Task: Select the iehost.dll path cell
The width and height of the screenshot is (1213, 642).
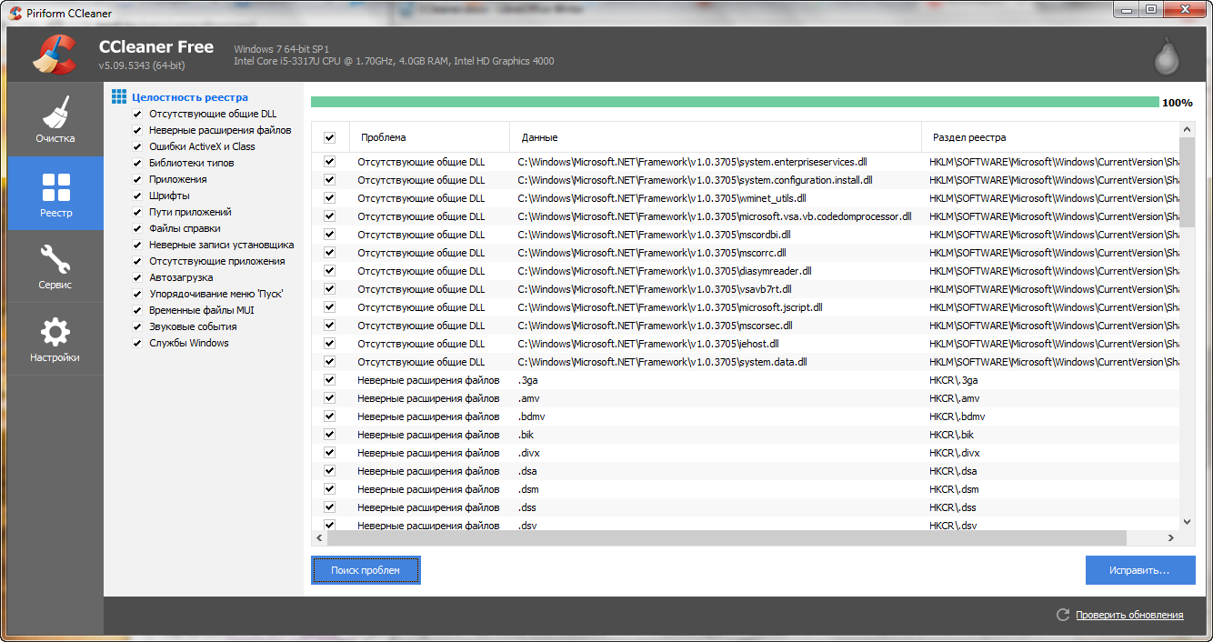Action: (648, 344)
